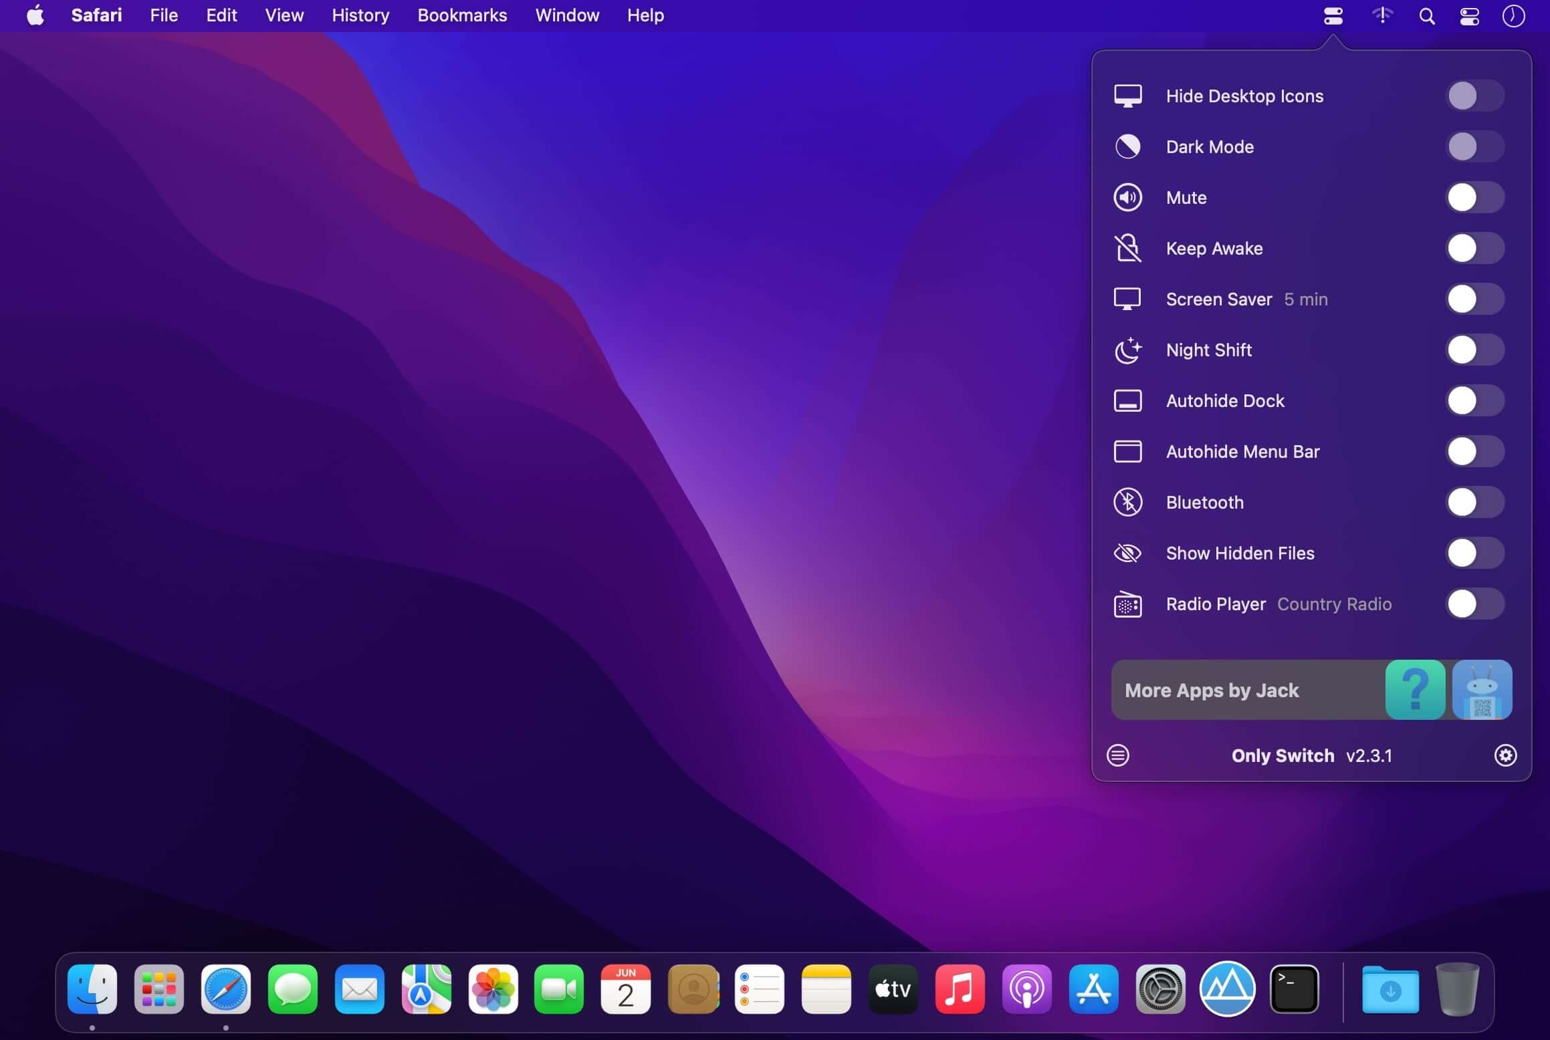The image size is (1550, 1040).
Task: Click the robot QR app icon
Action: click(1481, 690)
